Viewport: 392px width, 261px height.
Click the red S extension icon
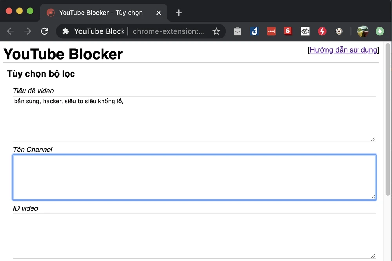289,31
